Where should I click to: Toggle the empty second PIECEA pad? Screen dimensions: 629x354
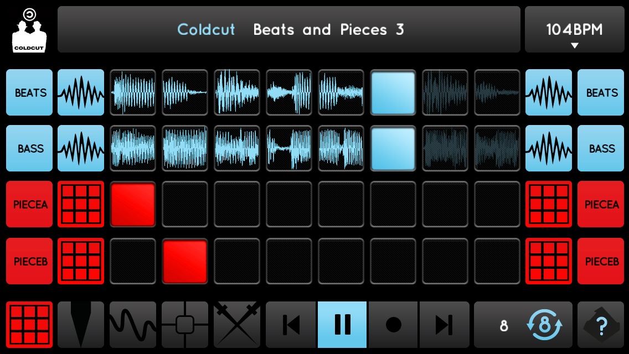point(185,205)
